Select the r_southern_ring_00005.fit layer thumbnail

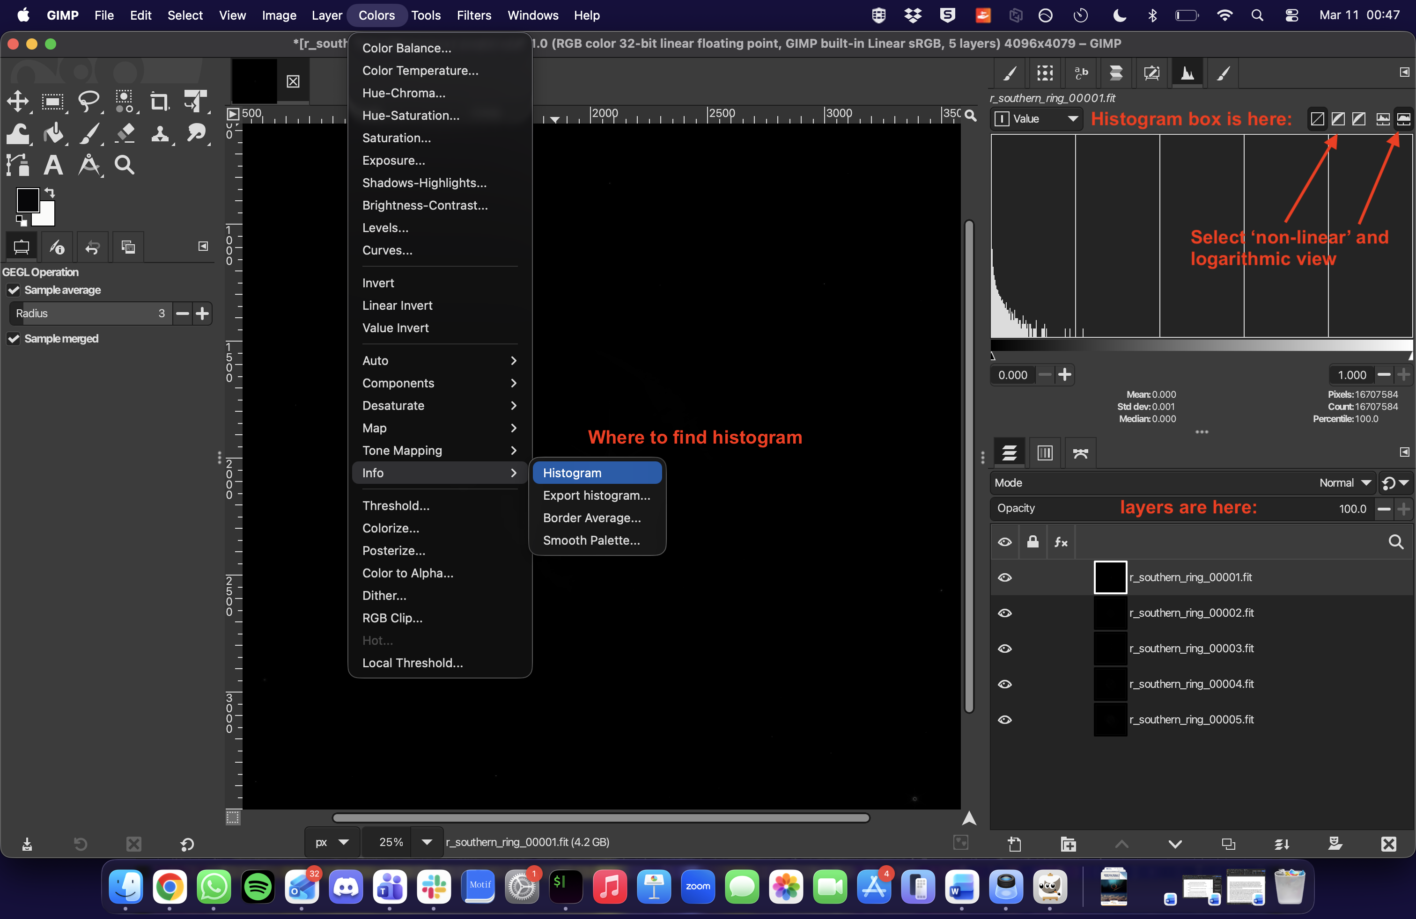[x=1110, y=720]
